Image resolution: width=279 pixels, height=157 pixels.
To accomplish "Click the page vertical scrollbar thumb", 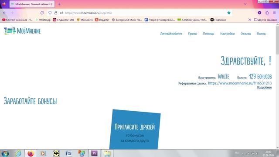I will [277, 41].
